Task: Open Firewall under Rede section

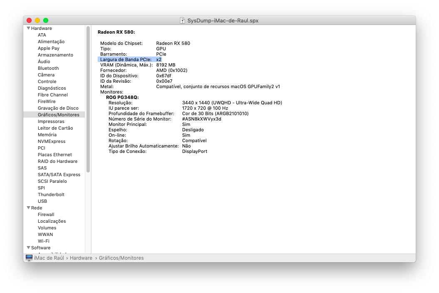Action: (46, 214)
